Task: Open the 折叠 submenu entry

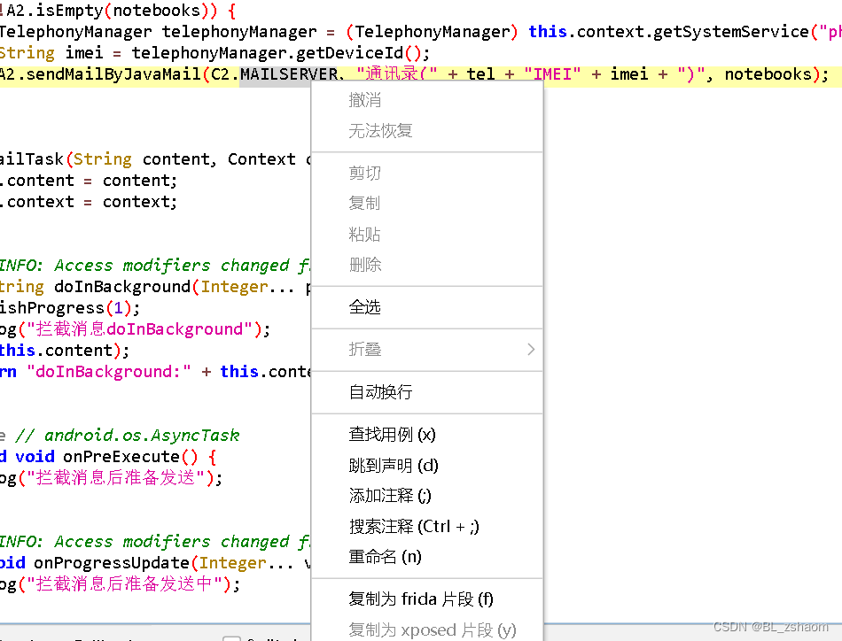Action: click(427, 349)
